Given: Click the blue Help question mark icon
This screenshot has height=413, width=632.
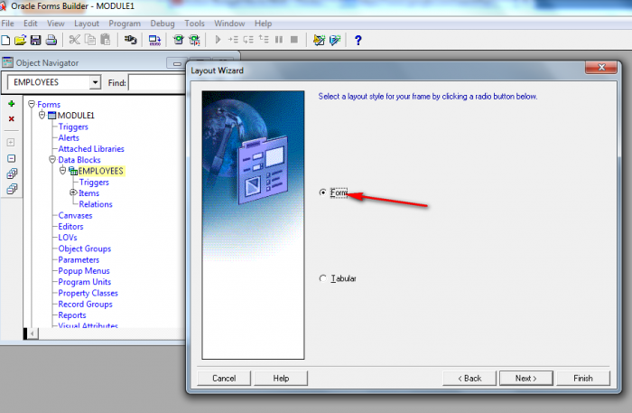Looking at the screenshot, I should (x=358, y=40).
